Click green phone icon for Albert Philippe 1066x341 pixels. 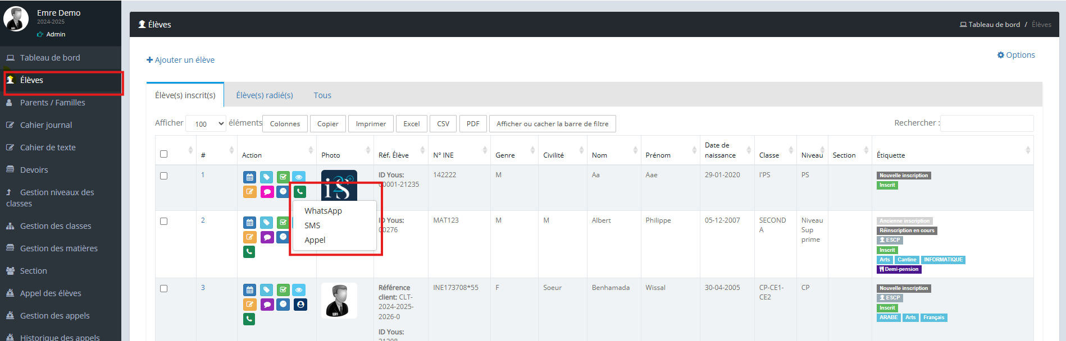249,252
